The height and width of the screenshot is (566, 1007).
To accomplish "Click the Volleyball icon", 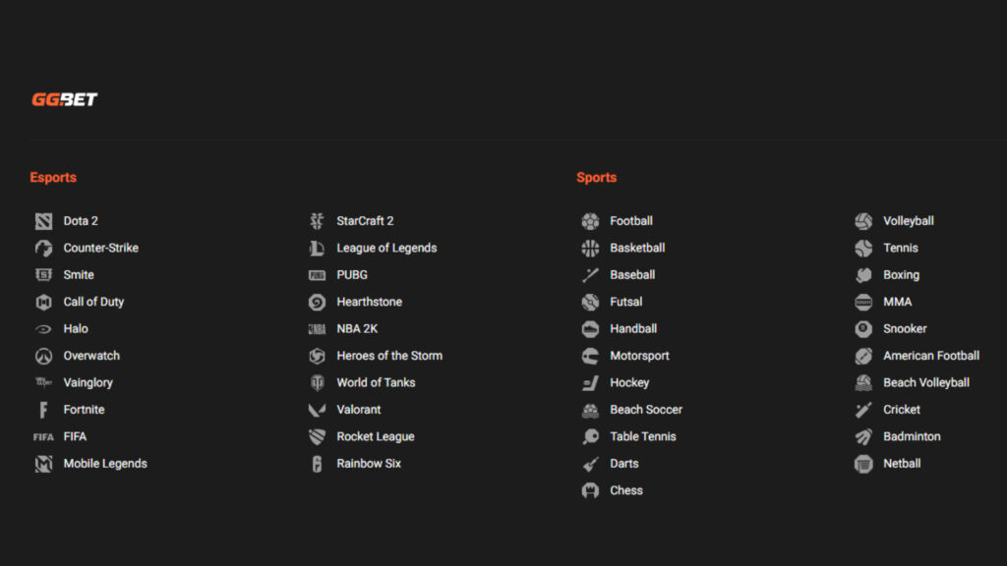I will [x=863, y=221].
